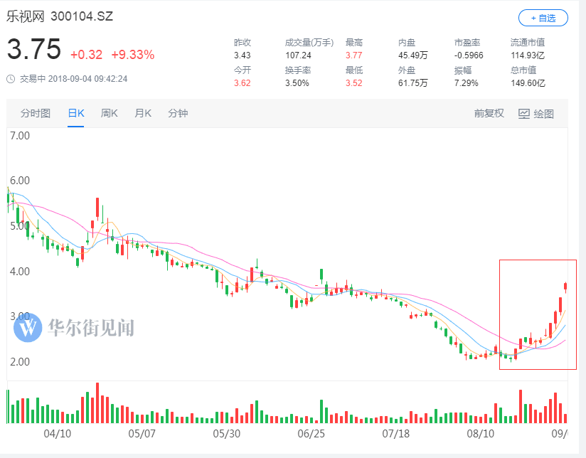This screenshot has height=458, width=586.
Task: Click the 换手率 value 3.50%
Action: coord(297,83)
